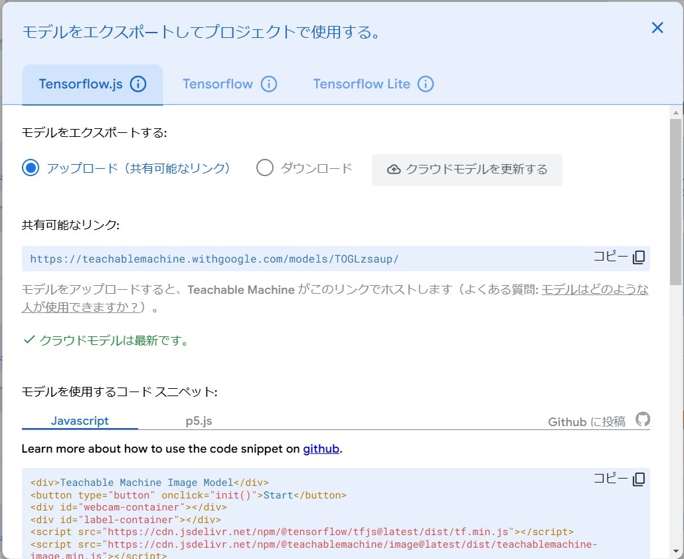This screenshot has height=559, width=684.
Task: Open the github link in the snippet description
Action: tap(321, 449)
